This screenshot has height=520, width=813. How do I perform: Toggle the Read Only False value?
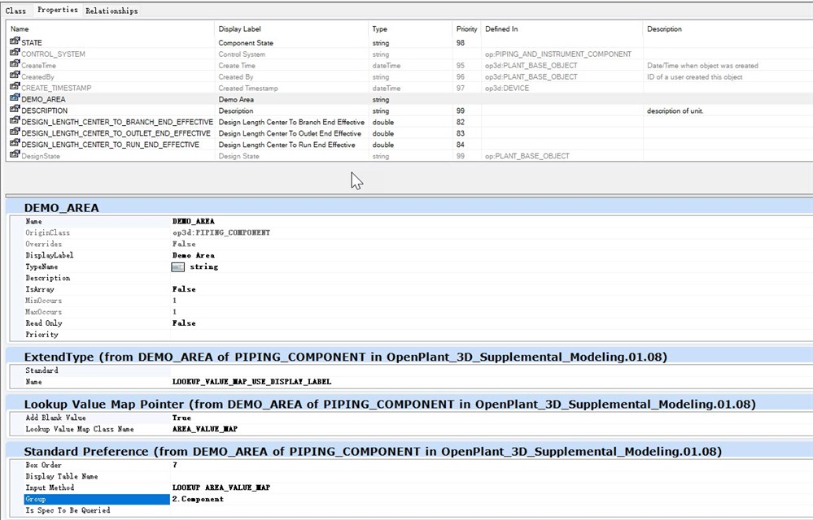(x=184, y=323)
